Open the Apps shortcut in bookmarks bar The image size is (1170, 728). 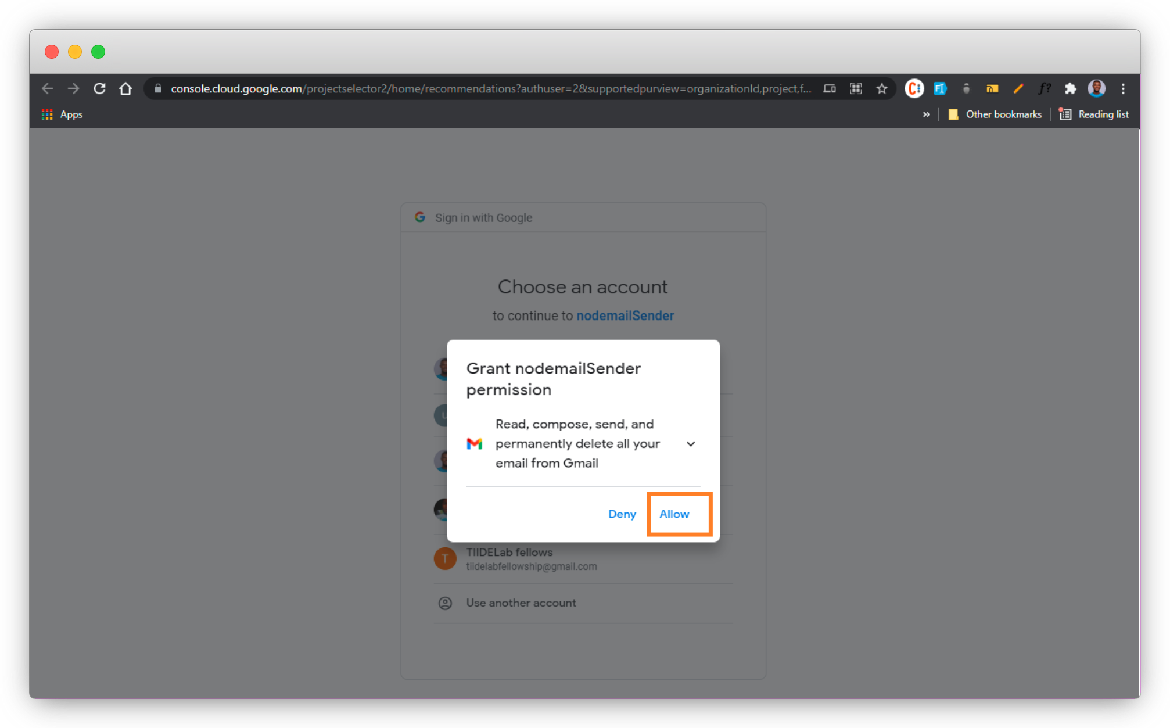(x=62, y=114)
